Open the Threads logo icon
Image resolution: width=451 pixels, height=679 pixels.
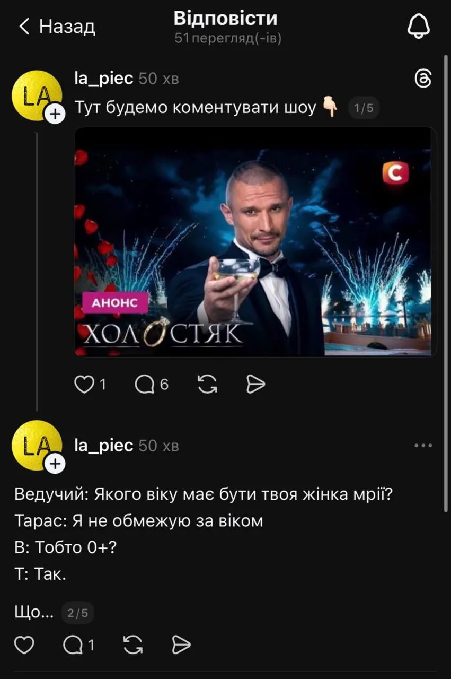point(423,79)
